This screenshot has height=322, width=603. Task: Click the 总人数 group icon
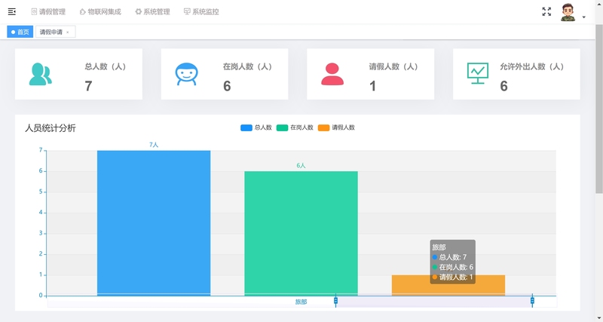[41, 74]
